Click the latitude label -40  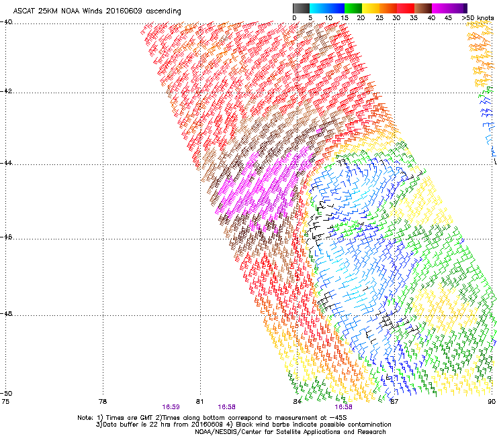tap(6, 22)
